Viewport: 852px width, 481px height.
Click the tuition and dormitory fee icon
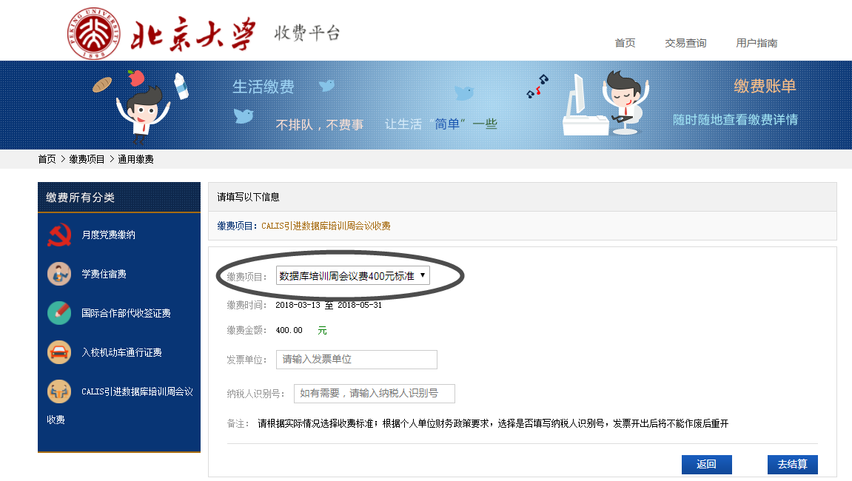(x=59, y=274)
